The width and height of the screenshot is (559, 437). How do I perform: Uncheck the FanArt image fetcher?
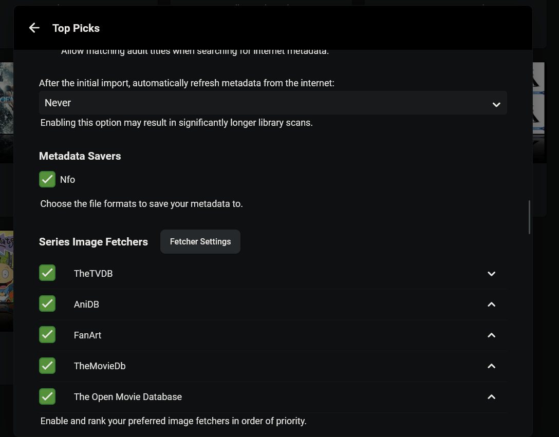(x=47, y=335)
